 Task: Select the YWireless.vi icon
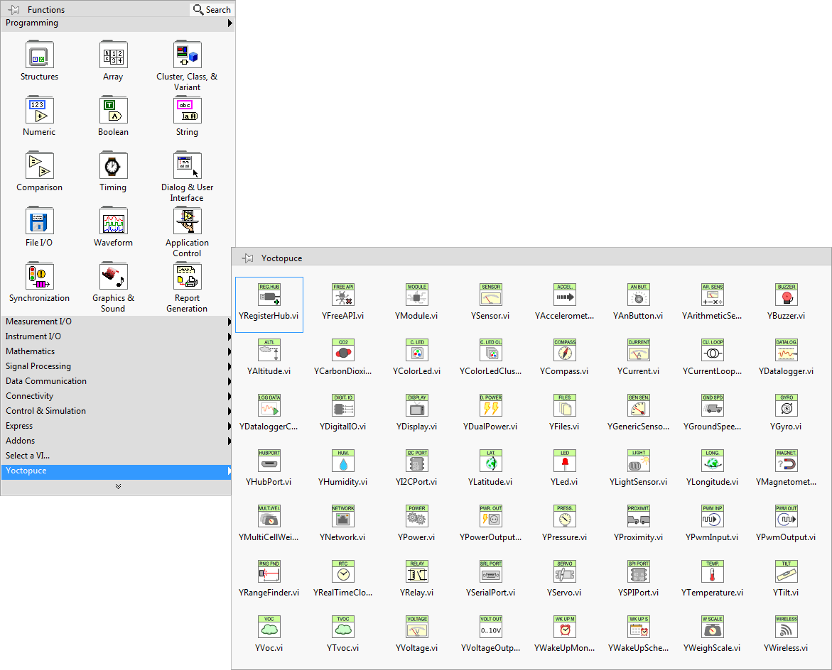point(786,627)
